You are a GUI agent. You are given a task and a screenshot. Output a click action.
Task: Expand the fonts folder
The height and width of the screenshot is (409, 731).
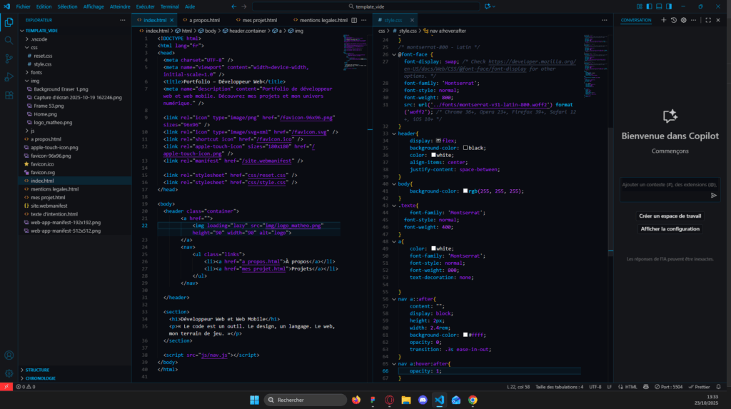pos(36,72)
